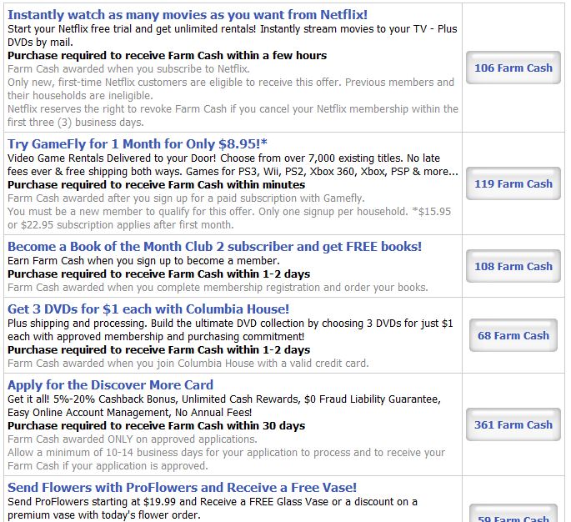Select text 'Netflix reserves the right to revoke Farm Cash'
Viewport: 571px width, 522px height.
(117, 109)
